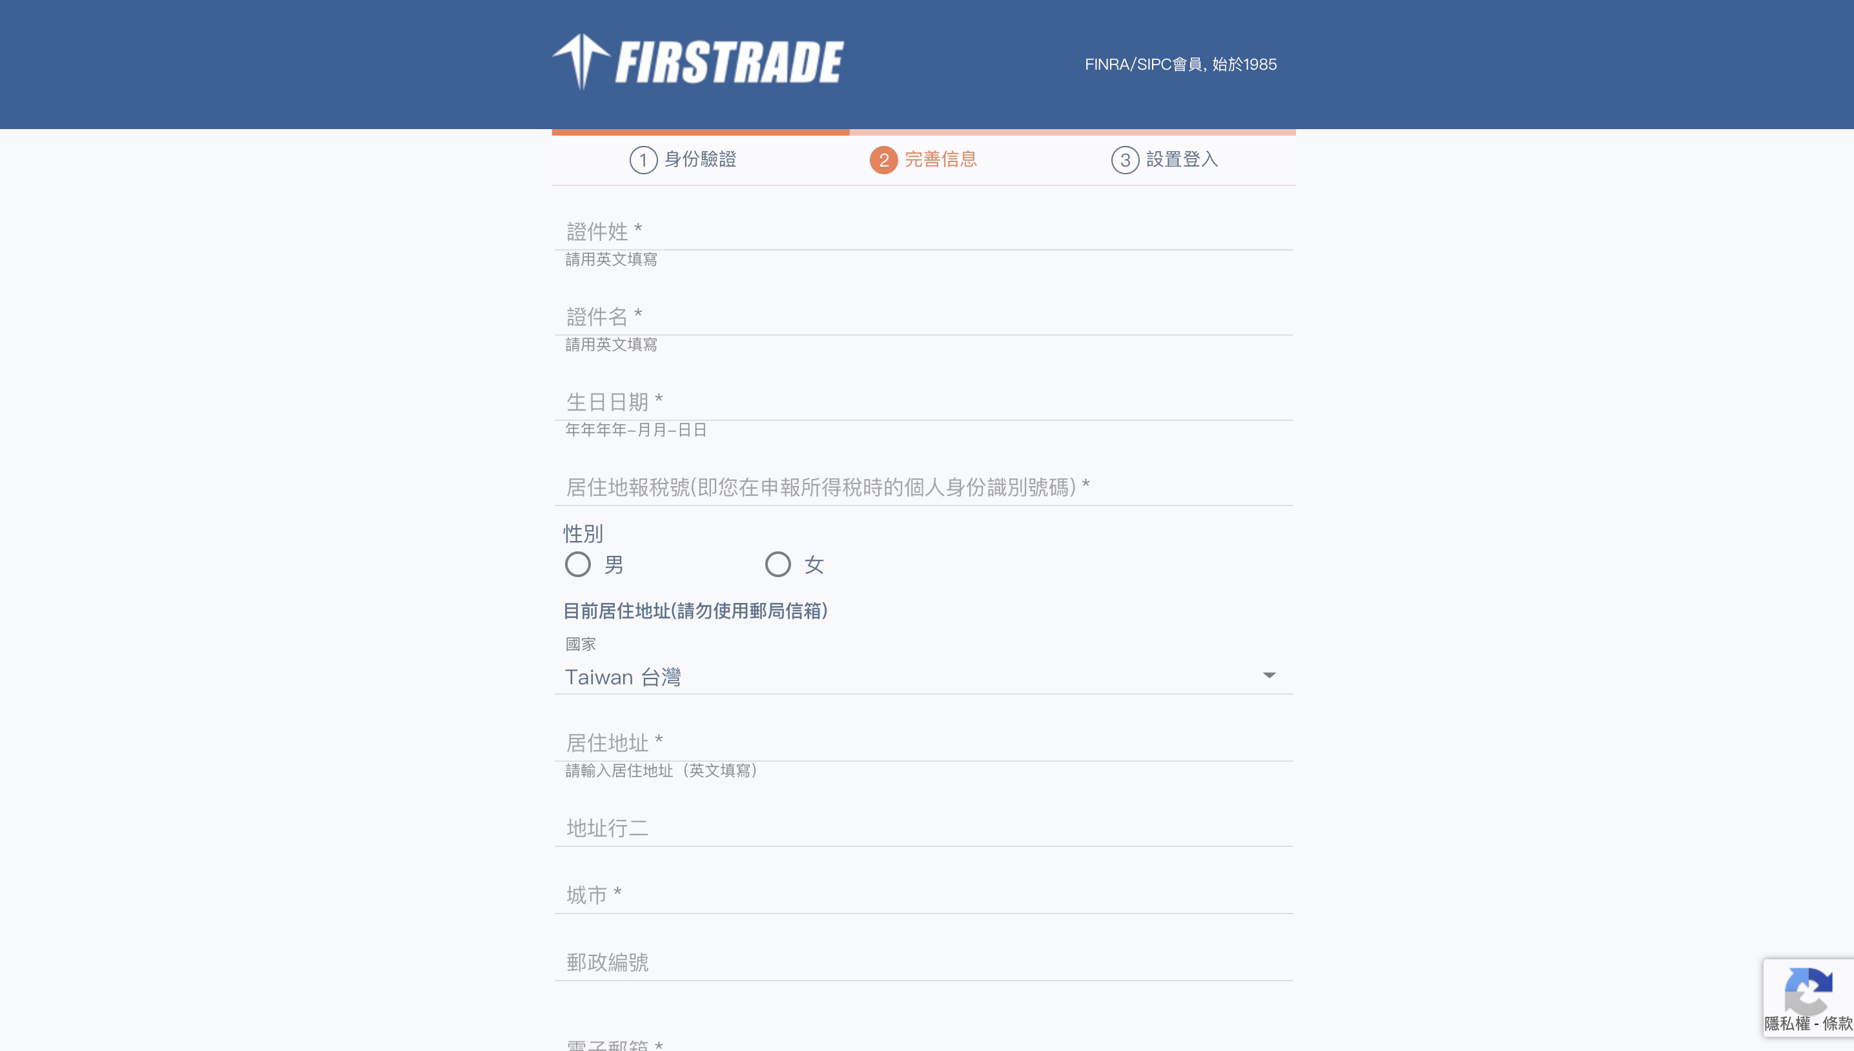Click the reCAPTCHA badge icon
The height and width of the screenshot is (1051, 1854).
1808,990
